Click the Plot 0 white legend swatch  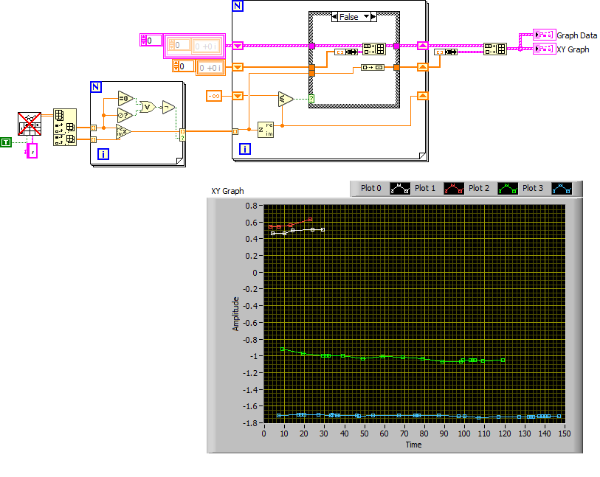(x=400, y=189)
